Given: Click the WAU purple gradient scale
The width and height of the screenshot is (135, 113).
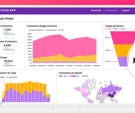Looking at the screenshot, I should click(x=71, y=76).
